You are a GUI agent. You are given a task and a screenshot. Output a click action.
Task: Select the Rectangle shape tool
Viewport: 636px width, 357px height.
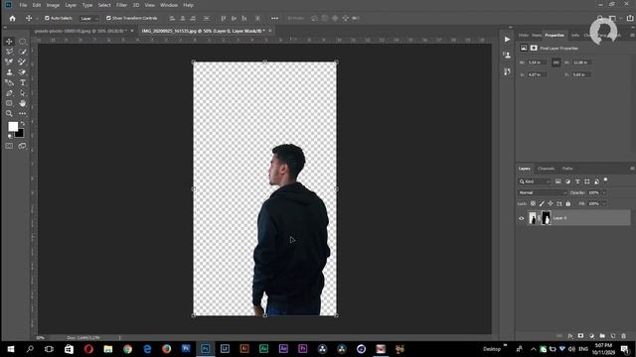pos(9,103)
